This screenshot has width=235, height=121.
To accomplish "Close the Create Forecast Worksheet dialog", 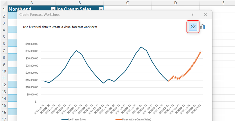I will 205,15.
